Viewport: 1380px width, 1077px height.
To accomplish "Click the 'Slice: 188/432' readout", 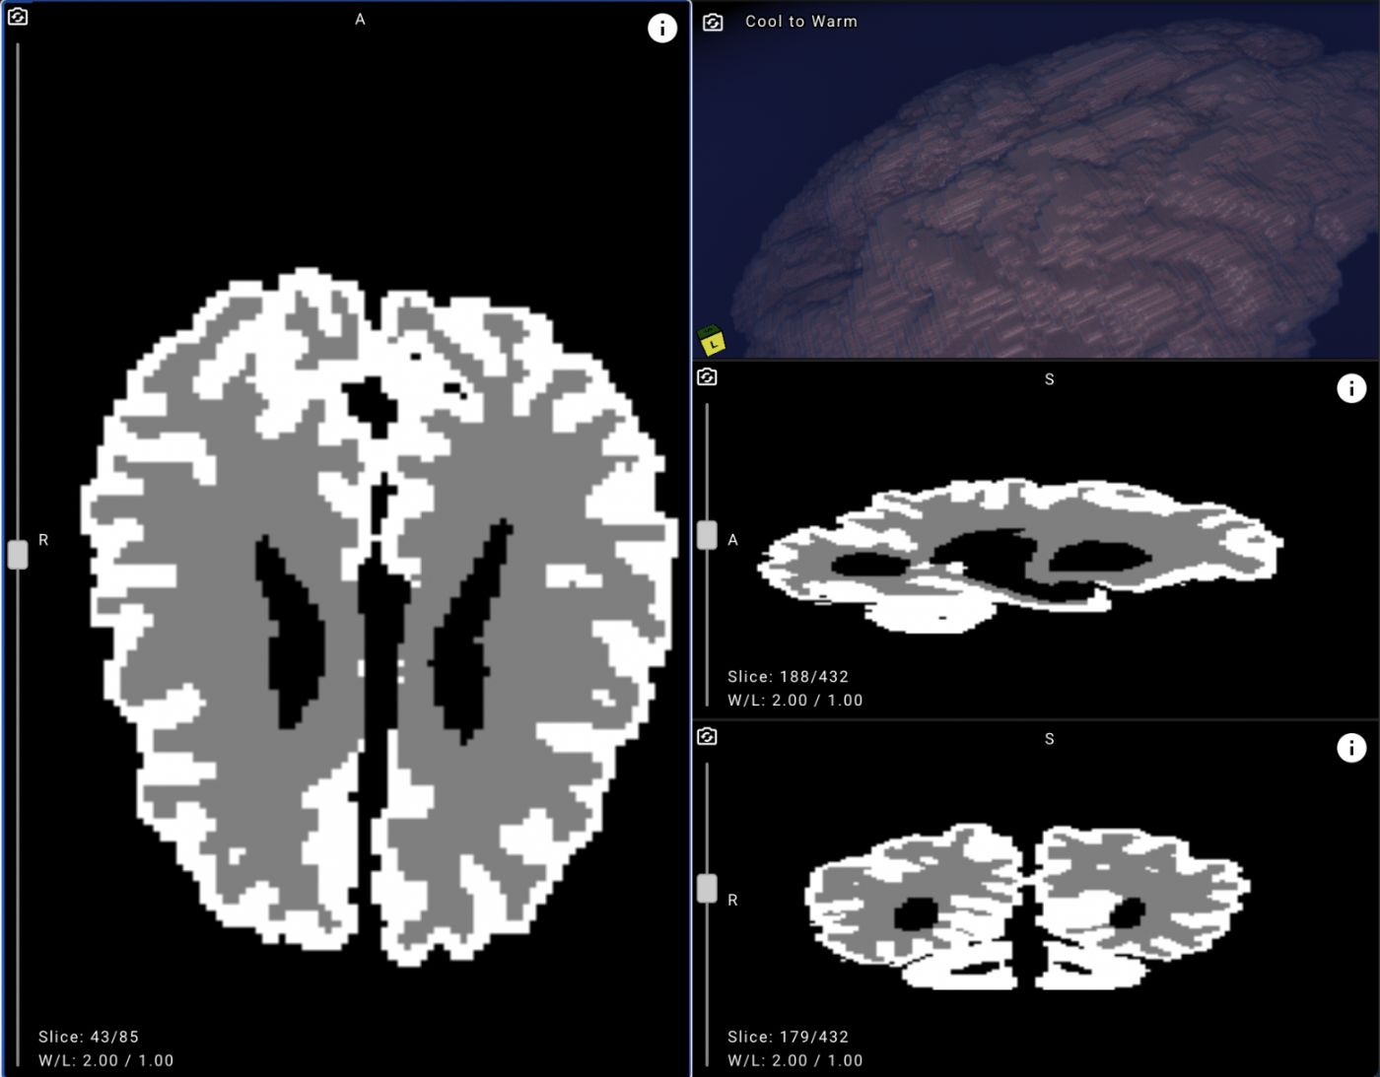I will (x=788, y=677).
